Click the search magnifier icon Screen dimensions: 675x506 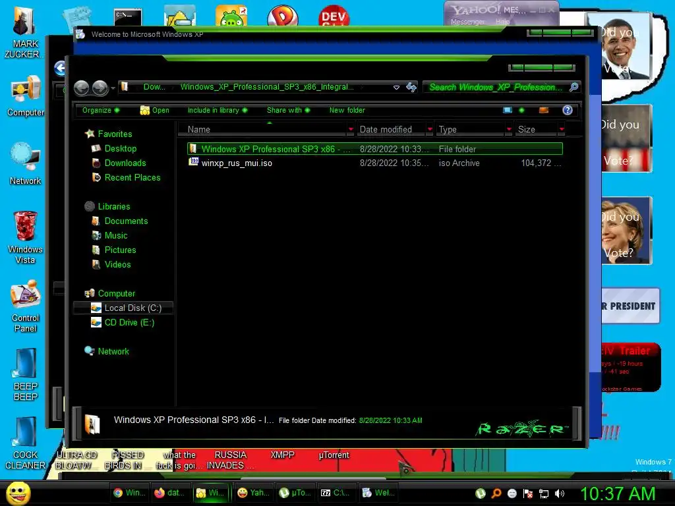574,88
